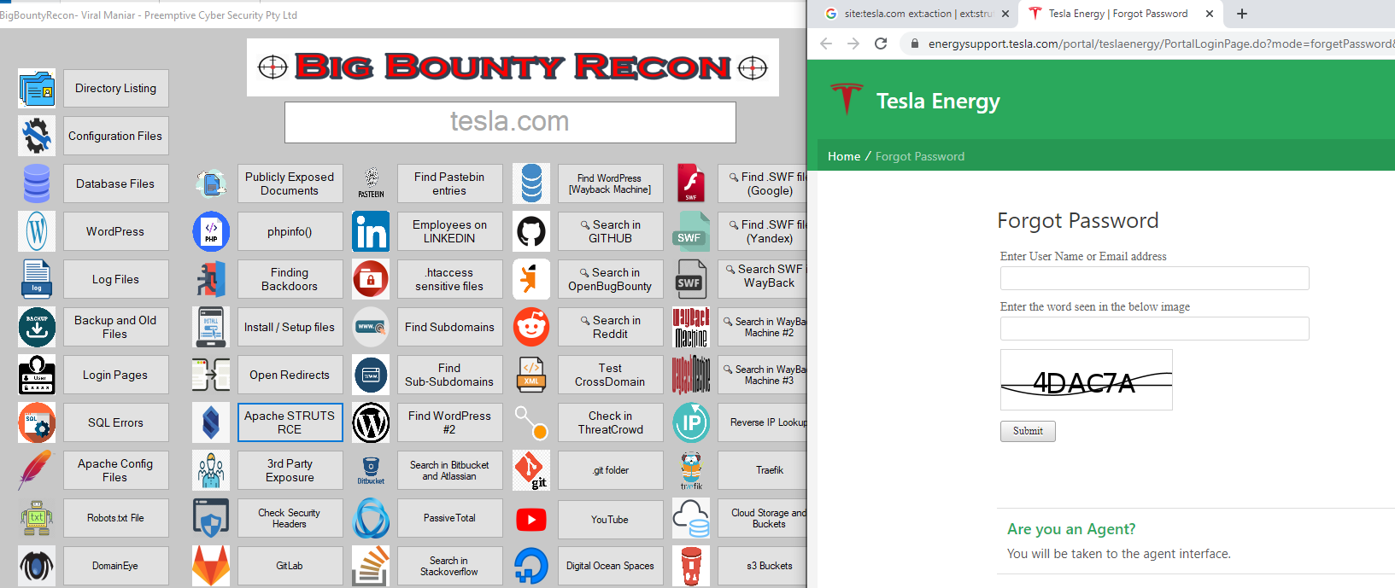
Task: Click the Are you an Agent? link
Action: pyautogui.click(x=1071, y=529)
